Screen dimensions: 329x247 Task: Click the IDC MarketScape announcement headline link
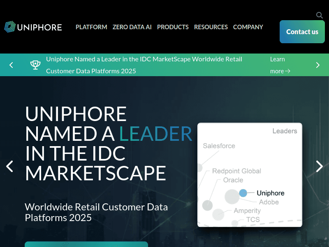point(144,65)
